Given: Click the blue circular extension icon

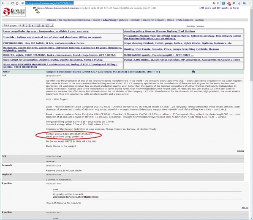Looking at the screenshot, I should click(x=239, y=3).
